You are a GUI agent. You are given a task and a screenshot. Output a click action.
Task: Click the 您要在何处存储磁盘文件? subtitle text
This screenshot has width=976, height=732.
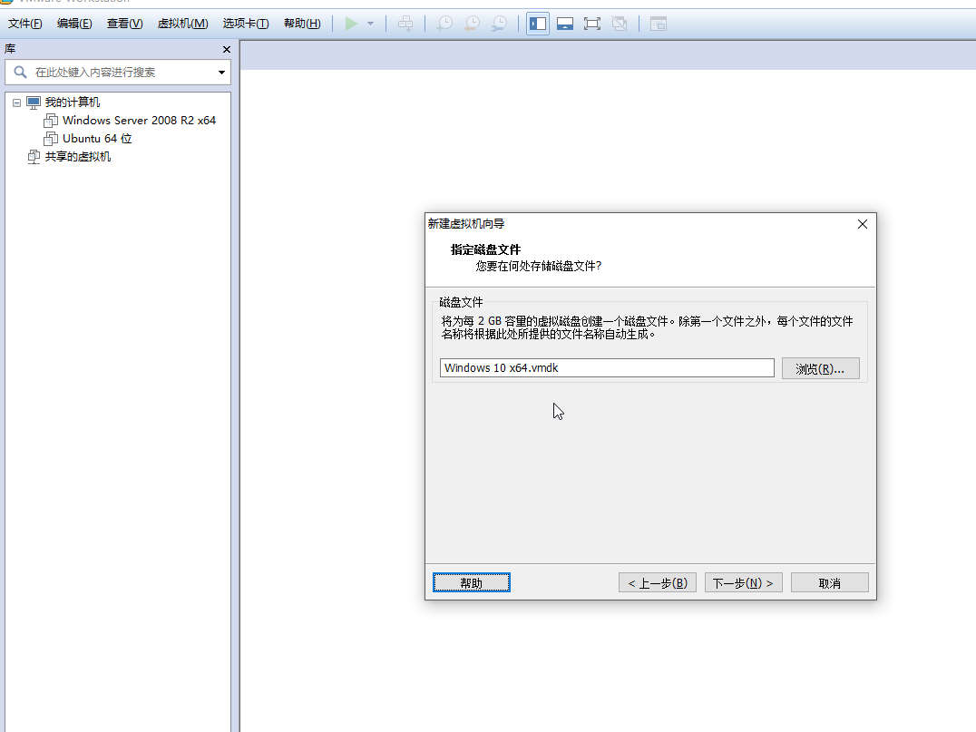tap(539, 266)
